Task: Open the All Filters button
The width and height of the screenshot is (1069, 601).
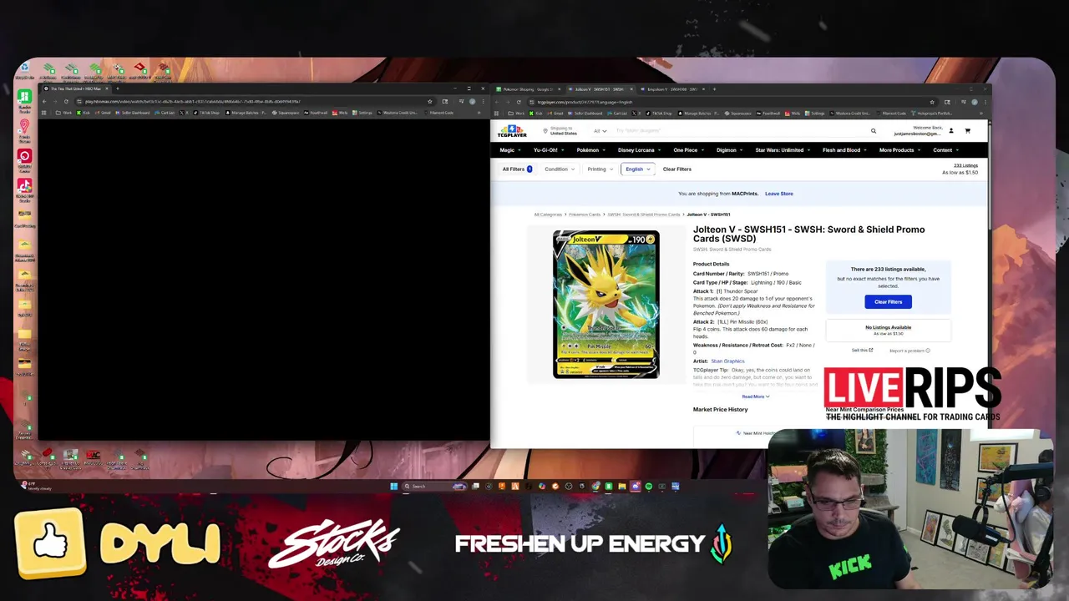Action: pyautogui.click(x=517, y=169)
